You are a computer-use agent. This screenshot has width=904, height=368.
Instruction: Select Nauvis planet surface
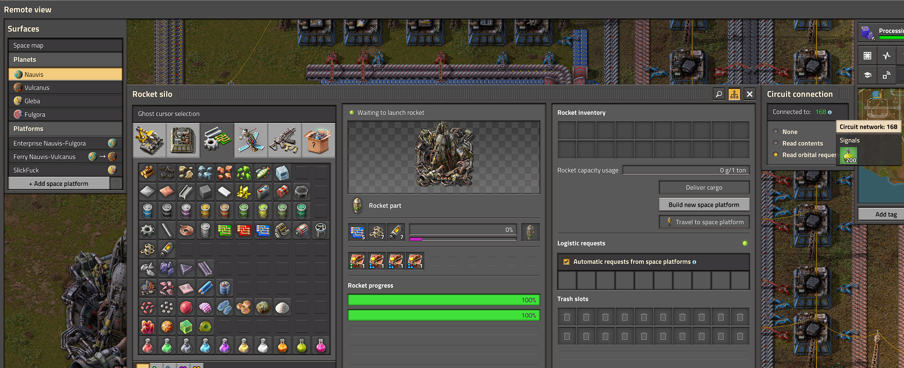click(65, 74)
